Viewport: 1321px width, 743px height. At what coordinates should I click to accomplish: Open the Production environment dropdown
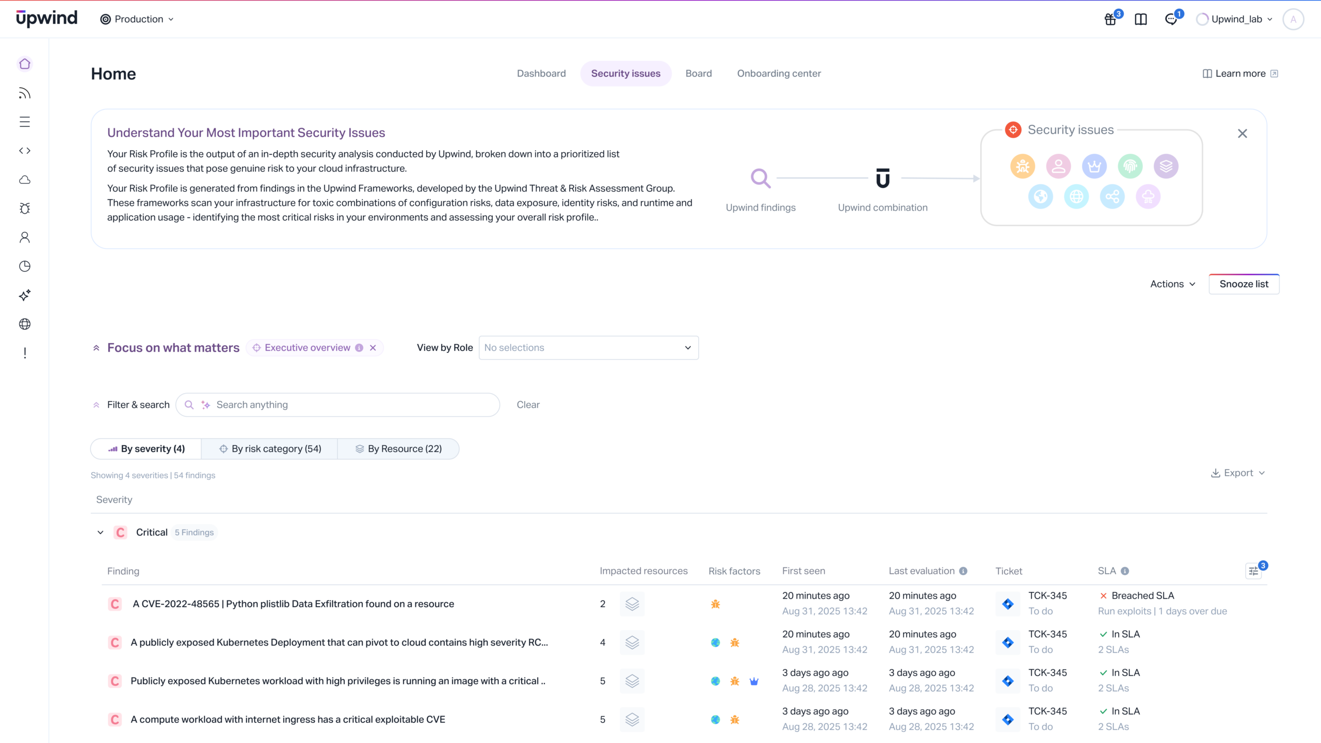[x=137, y=20]
